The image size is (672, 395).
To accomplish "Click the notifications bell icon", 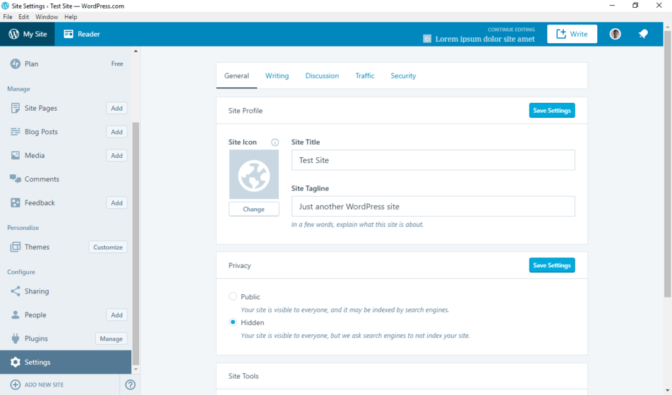I will [x=643, y=33].
